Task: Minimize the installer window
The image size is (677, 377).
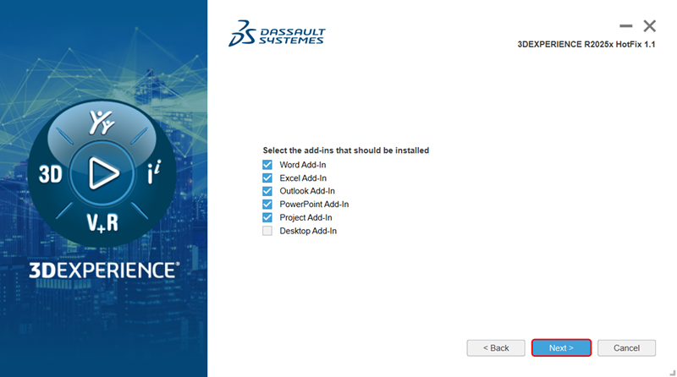Action: [625, 26]
